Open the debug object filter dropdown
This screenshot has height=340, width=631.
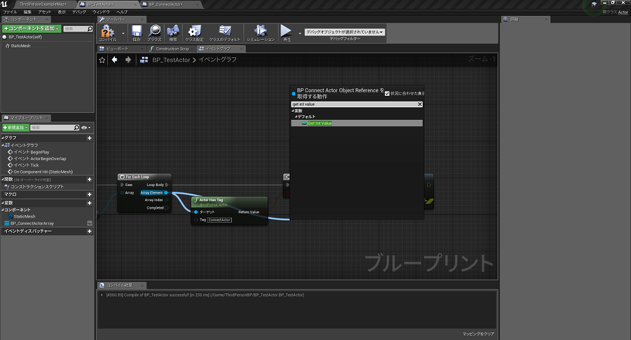pyautogui.click(x=345, y=32)
